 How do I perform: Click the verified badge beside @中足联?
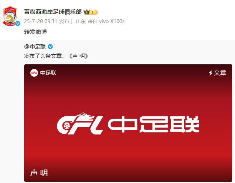tap(50, 47)
